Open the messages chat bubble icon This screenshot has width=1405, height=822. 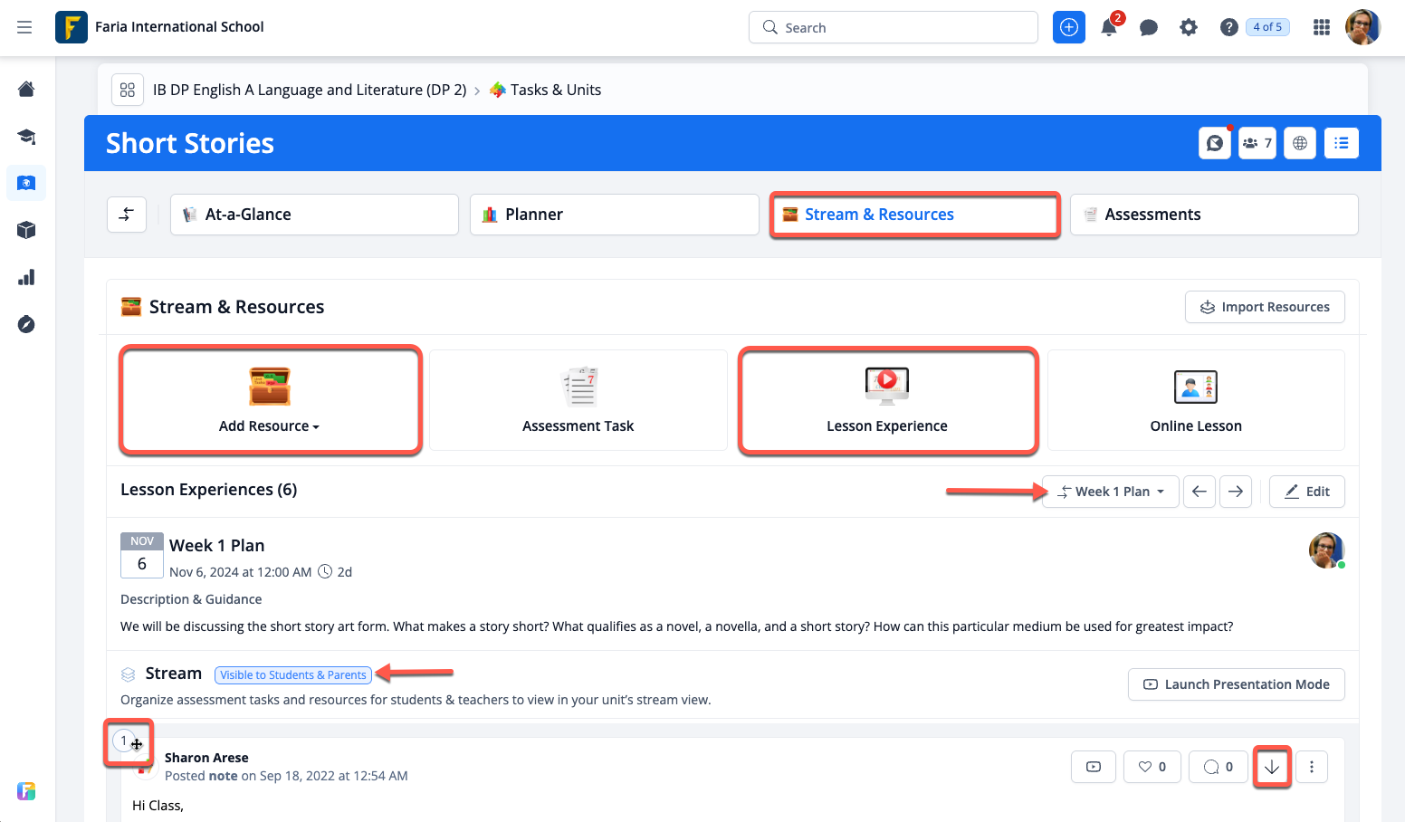1148,27
